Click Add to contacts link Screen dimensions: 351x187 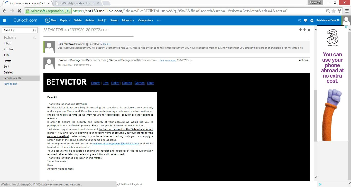coord(168,61)
